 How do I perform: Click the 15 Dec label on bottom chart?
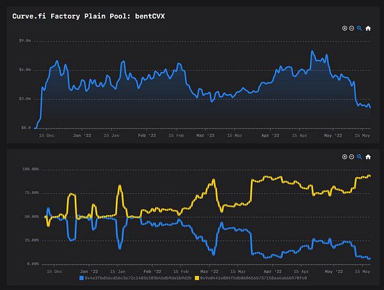[54, 271]
